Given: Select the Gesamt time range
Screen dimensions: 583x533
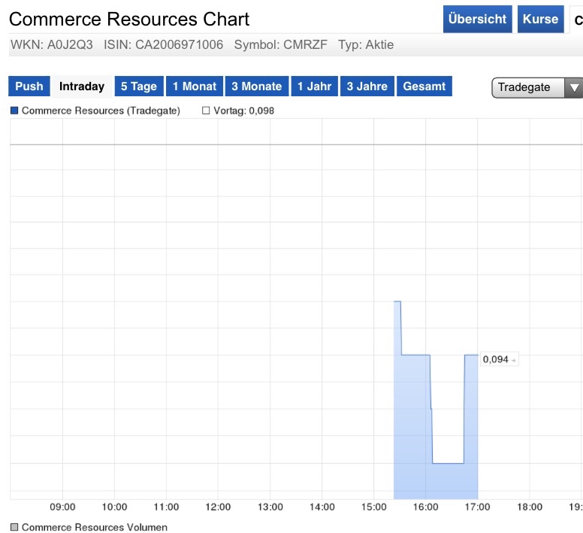Looking at the screenshot, I should pyautogui.click(x=424, y=86).
